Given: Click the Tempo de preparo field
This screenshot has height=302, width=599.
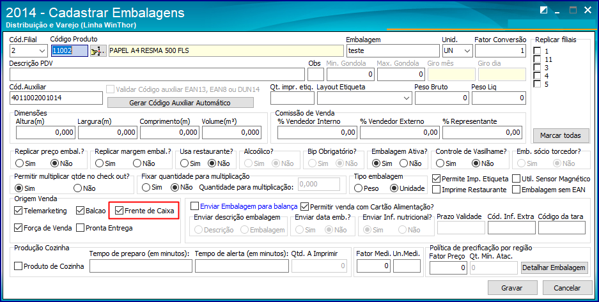Looking at the screenshot, I should pyautogui.click(x=141, y=266).
